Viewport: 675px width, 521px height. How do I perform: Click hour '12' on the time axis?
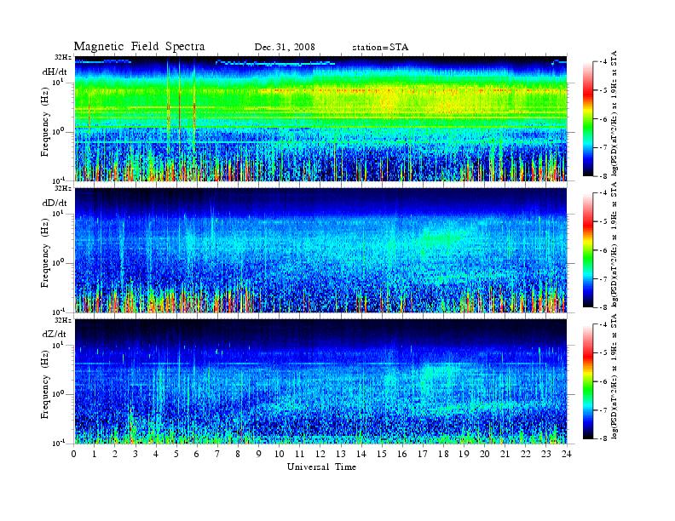(320, 454)
